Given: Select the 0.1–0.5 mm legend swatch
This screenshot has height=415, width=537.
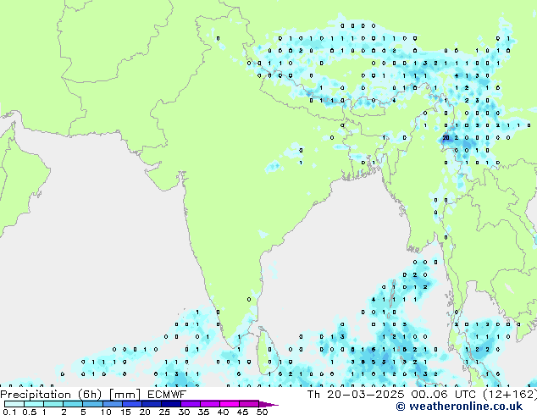Looking at the screenshot, I should click(14, 404).
